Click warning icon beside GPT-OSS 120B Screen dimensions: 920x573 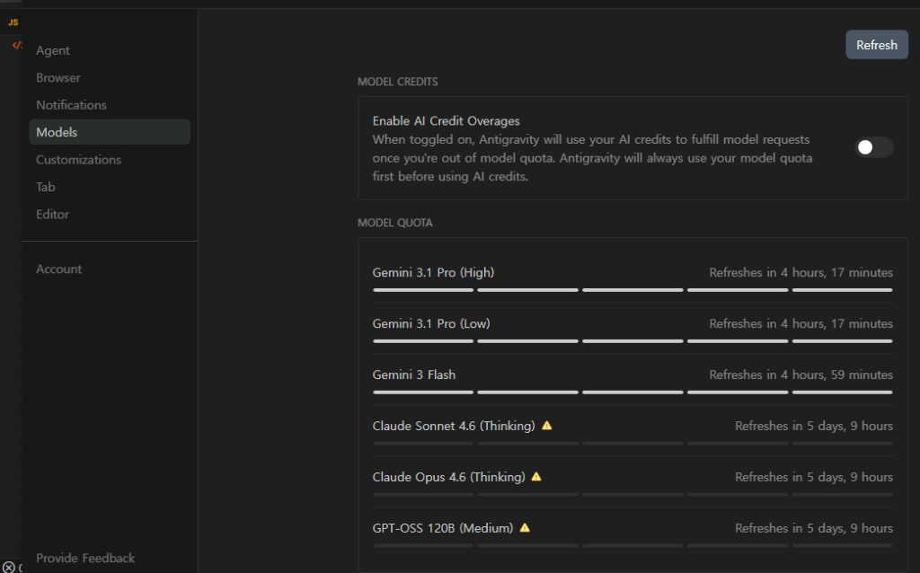pyautogui.click(x=525, y=528)
